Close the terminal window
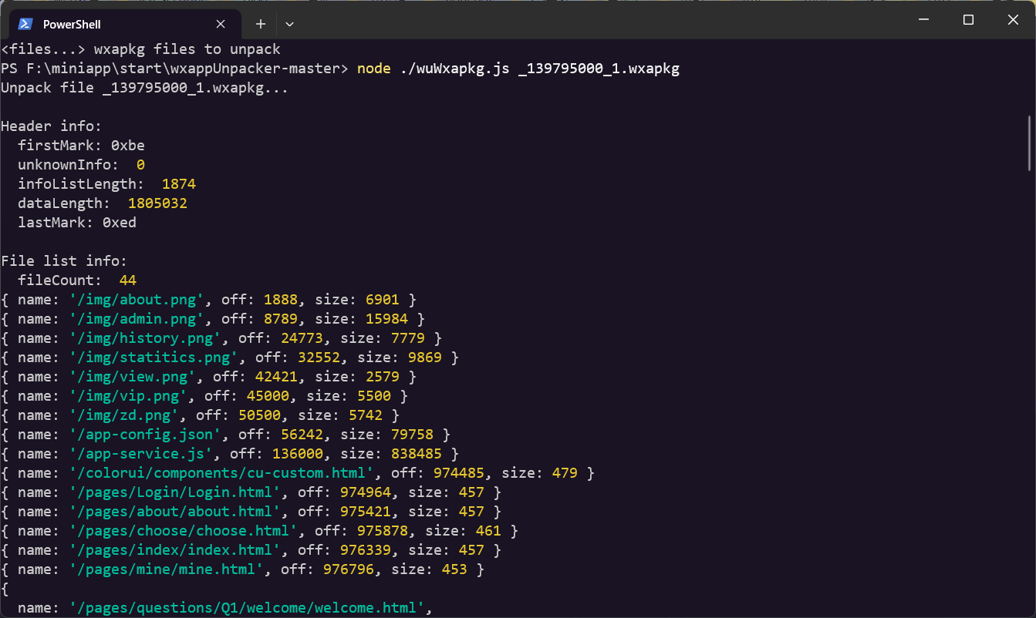The image size is (1036, 618). click(x=1013, y=20)
